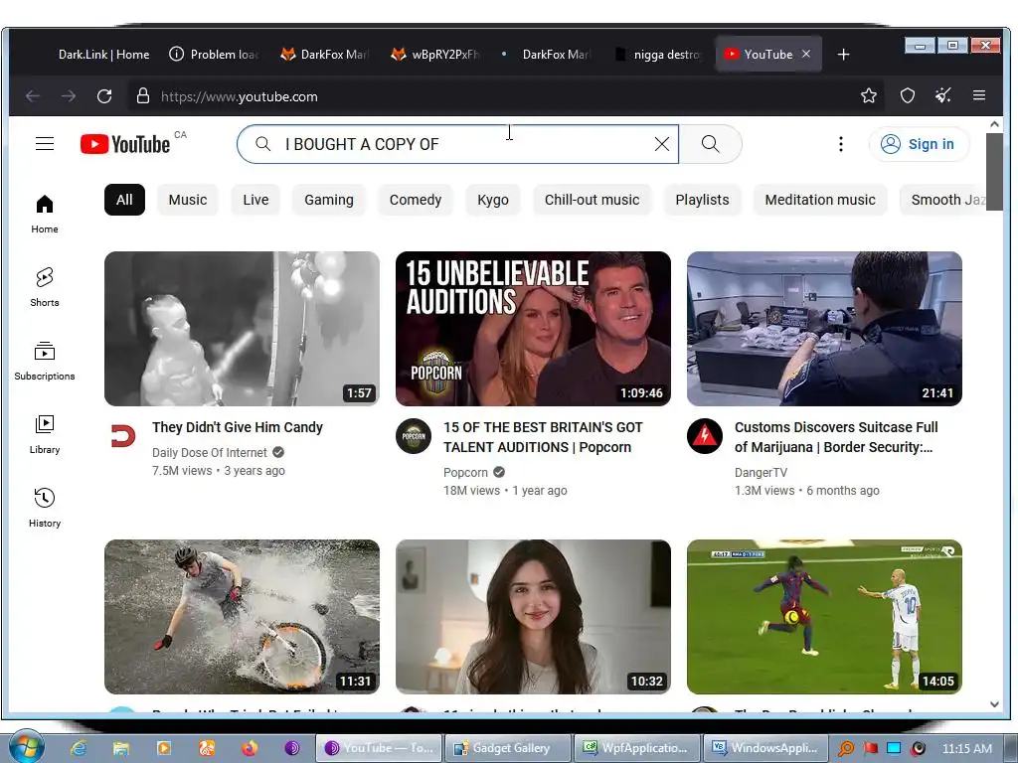Open Popcorn channel avatar
This screenshot has height=763, width=1018.
pos(414,436)
